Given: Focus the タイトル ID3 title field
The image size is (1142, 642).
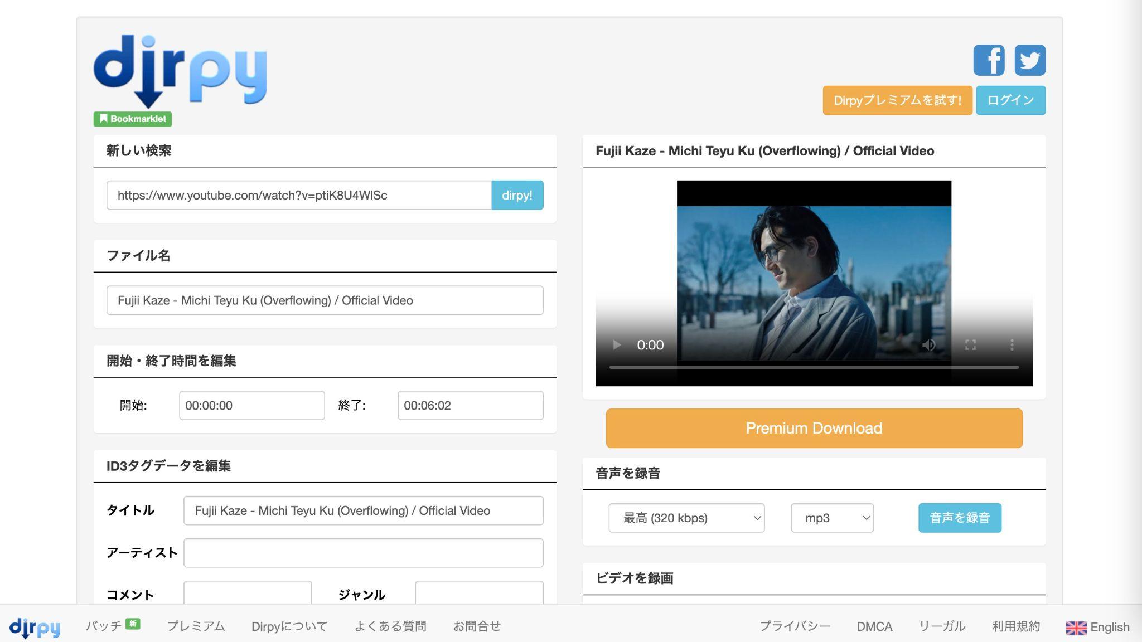Looking at the screenshot, I should coord(364,510).
